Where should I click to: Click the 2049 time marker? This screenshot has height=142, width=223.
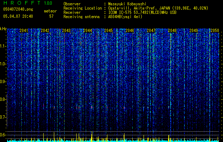[x=194, y=31]
